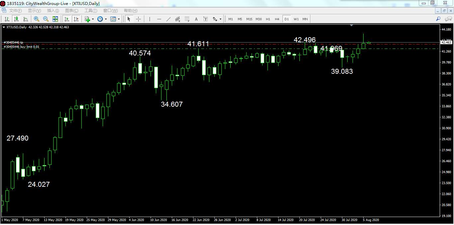
Task: Open the chat bubbles icon
Action: pyautogui.click(x=448, y=19)
